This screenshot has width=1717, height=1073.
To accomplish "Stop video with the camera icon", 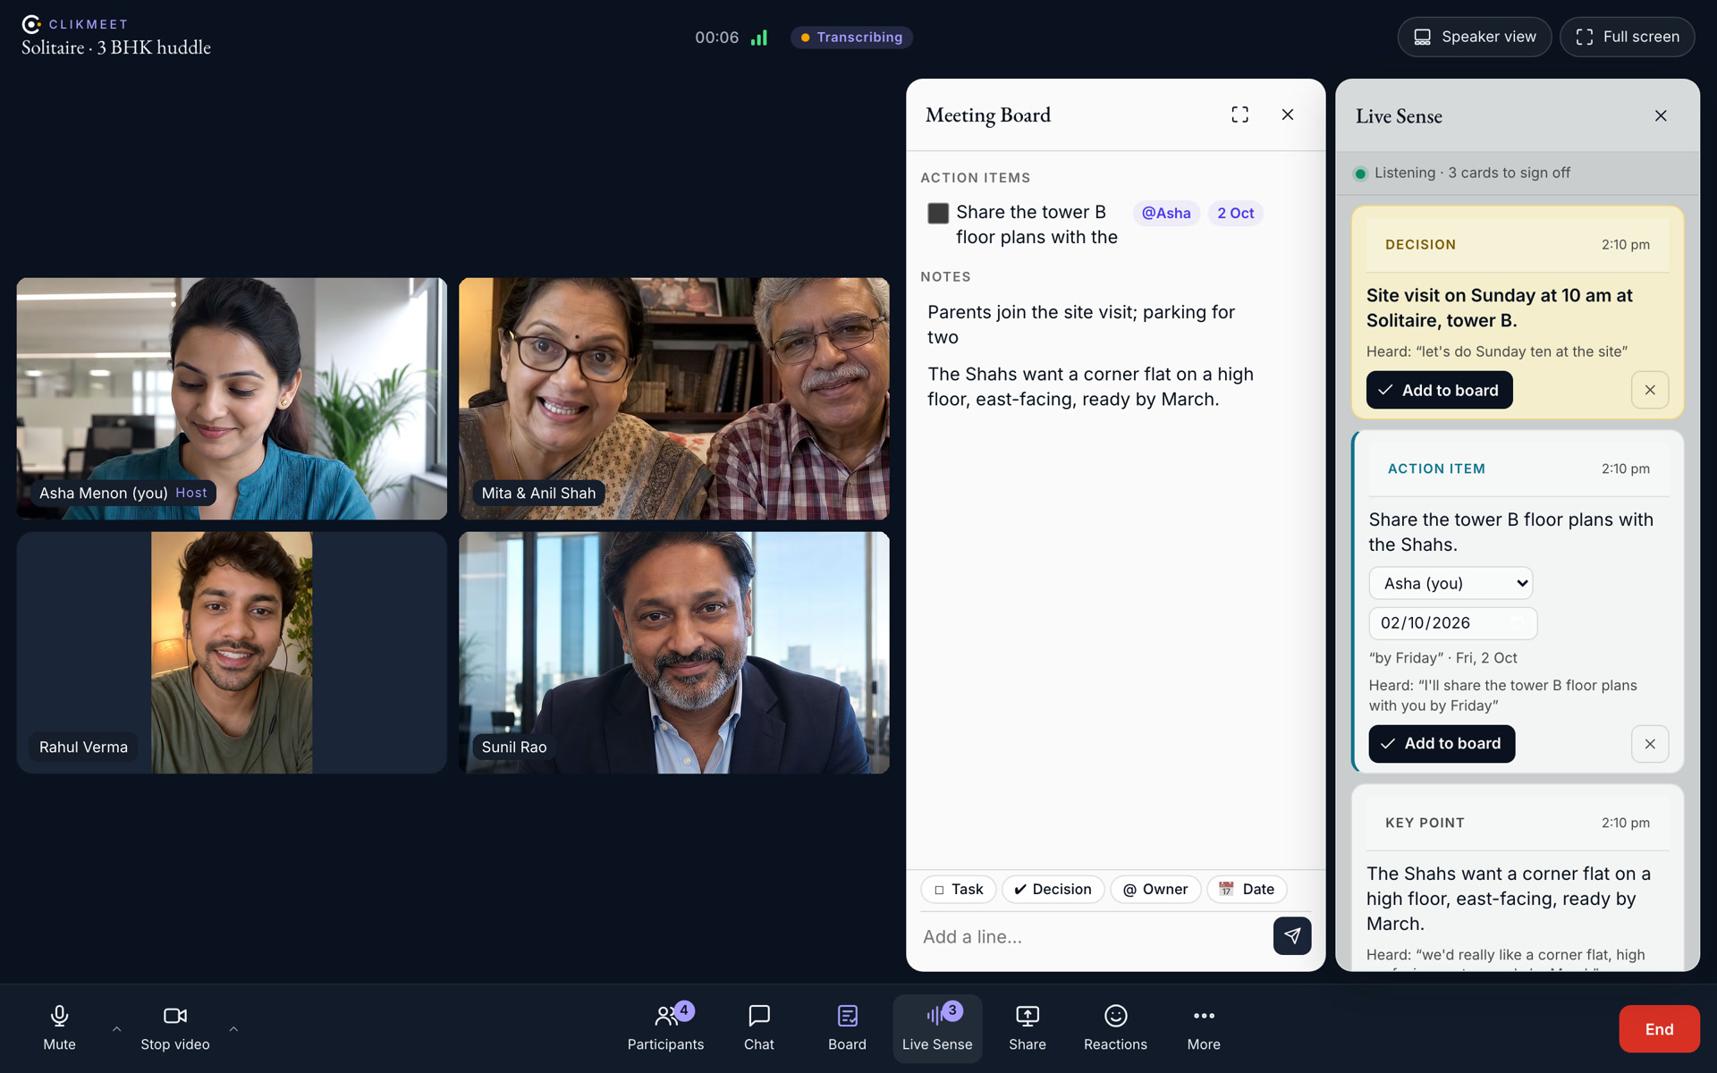I will pyautogui.click(x=175, y=1028).
